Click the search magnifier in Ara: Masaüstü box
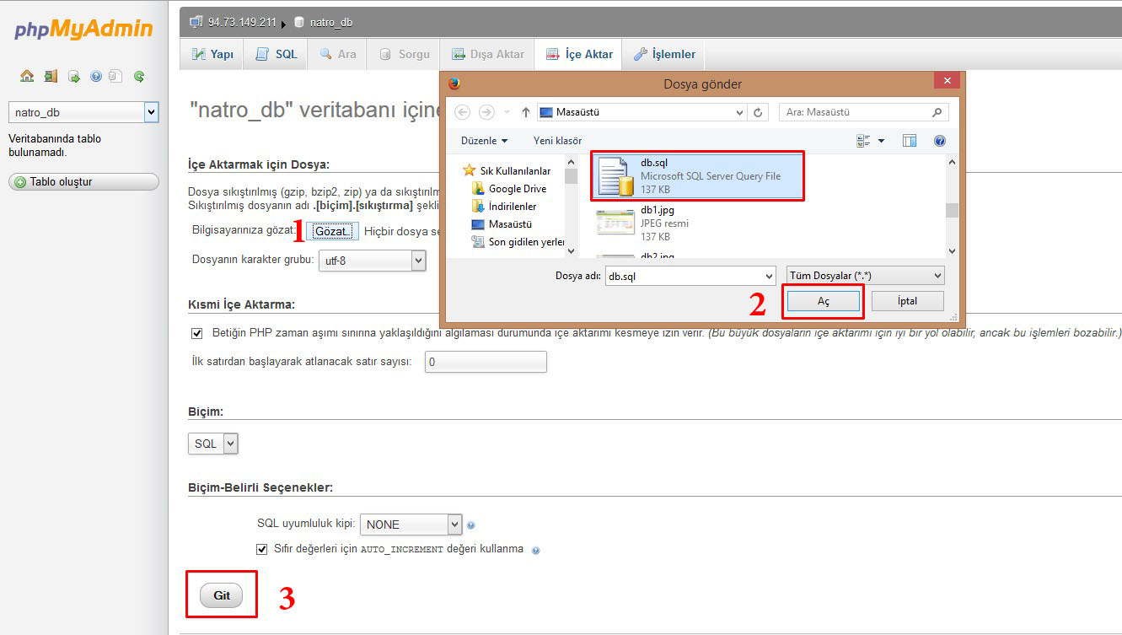 coord(937,112)
